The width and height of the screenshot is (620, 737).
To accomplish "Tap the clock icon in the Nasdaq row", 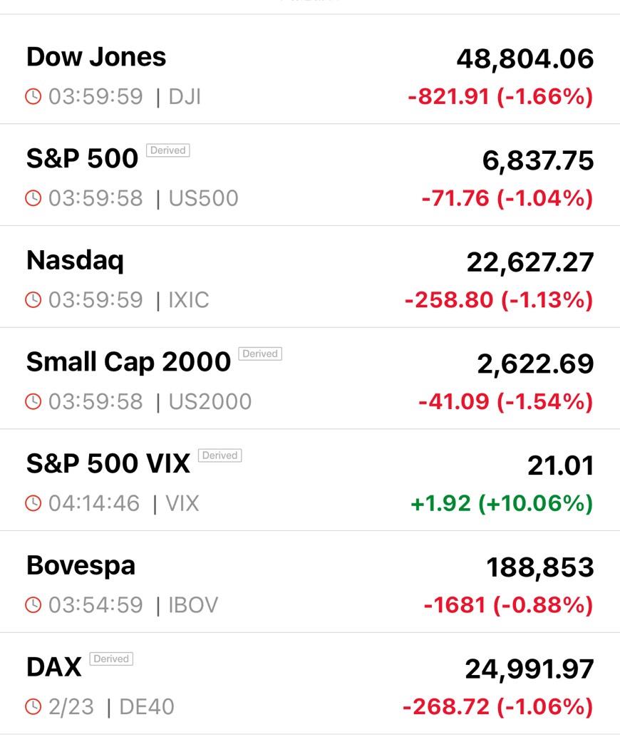I will point(33,299).
